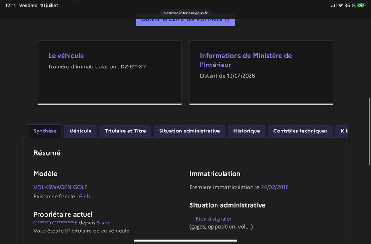Tap the VOLKSWAGEN GOLF model name

60,187
